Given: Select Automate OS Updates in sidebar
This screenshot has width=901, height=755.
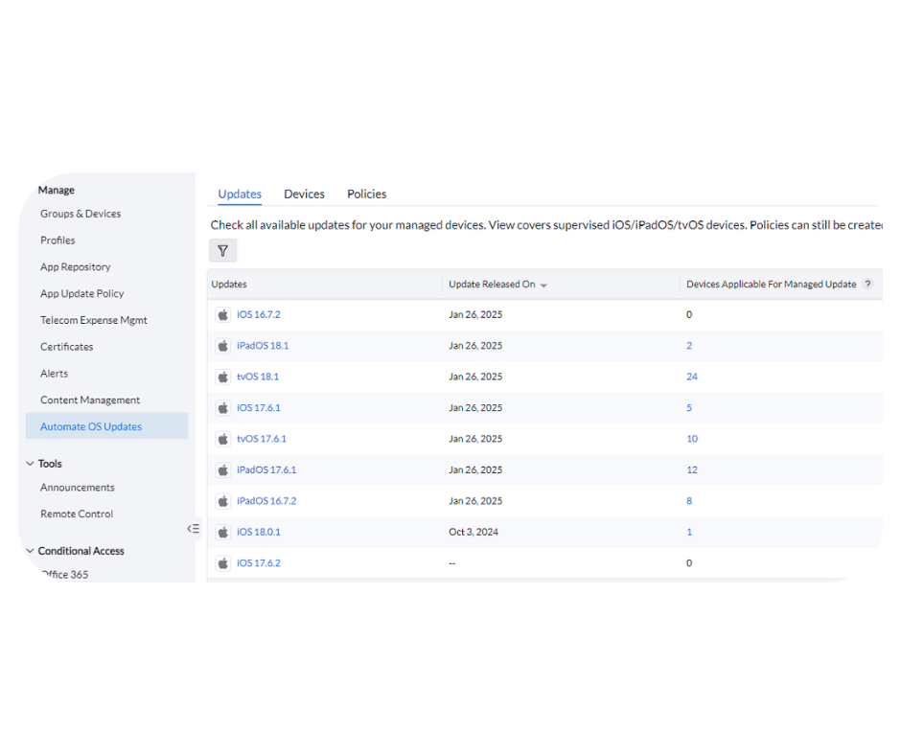Looking at the screenshot, I should [x=107, y=426].
